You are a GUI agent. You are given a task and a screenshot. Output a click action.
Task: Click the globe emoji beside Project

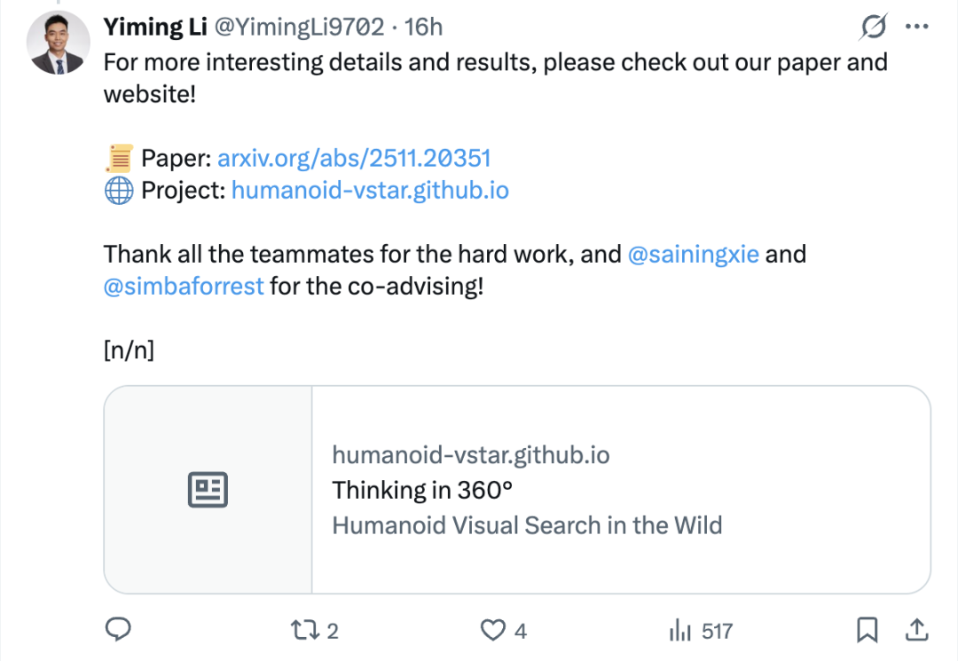tap(119, 191)
